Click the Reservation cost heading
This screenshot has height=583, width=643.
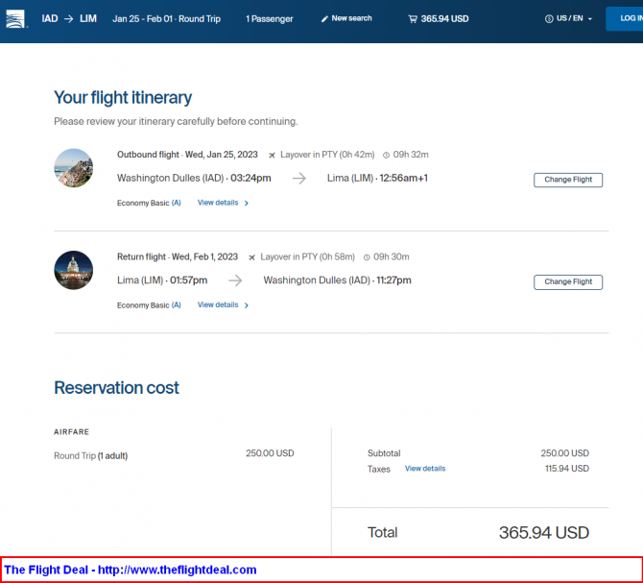click(116, 388)
